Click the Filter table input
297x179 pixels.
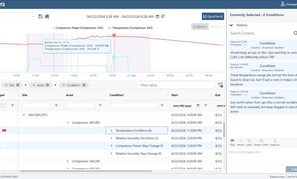click(x=176, y=85)
